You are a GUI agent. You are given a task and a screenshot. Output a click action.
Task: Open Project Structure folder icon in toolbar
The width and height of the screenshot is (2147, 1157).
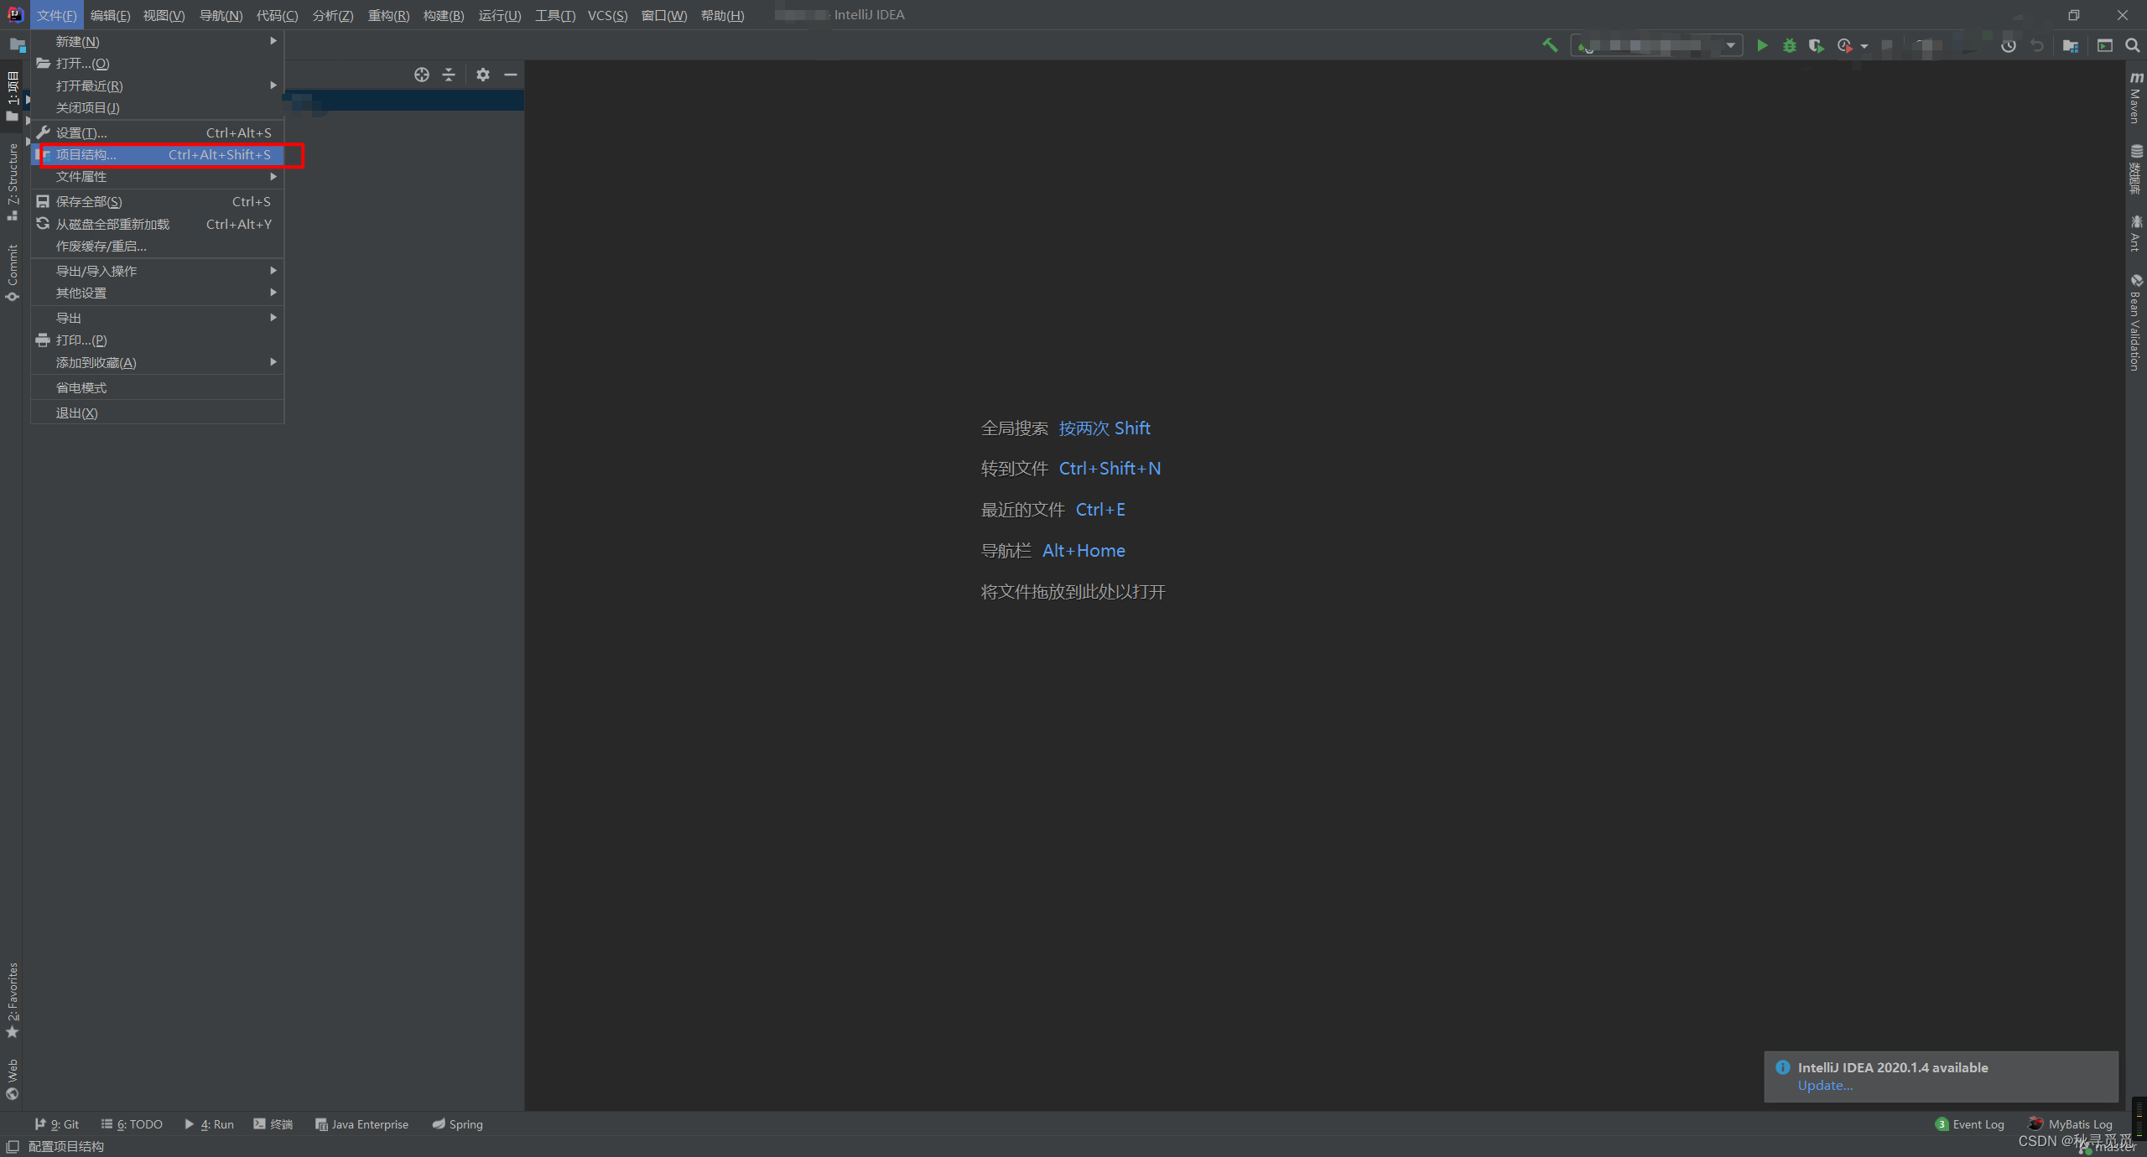coord(2071,45)
